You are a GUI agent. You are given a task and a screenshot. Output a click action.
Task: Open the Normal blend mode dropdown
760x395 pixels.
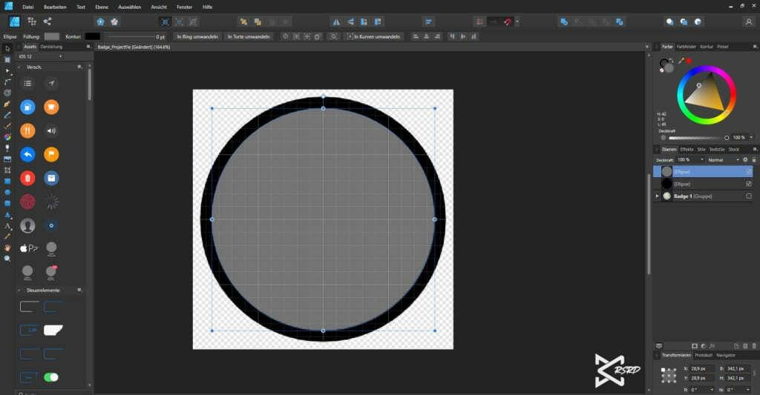(722, 159)
